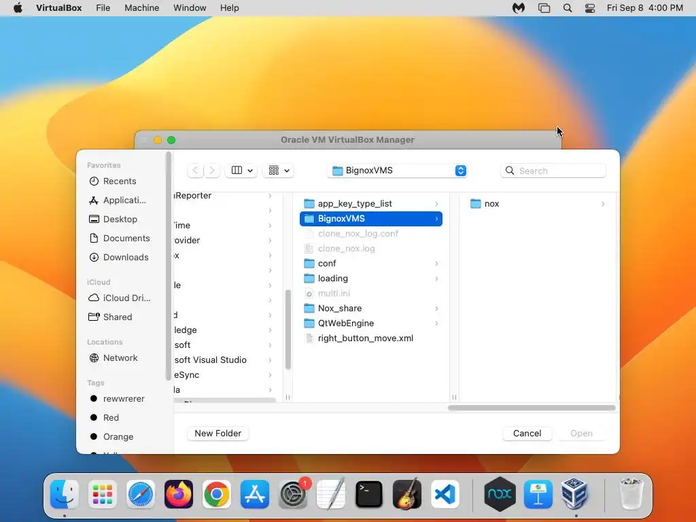Go back with the back arrow
This screenshot has width=696, height=522.
coord(195,171)
